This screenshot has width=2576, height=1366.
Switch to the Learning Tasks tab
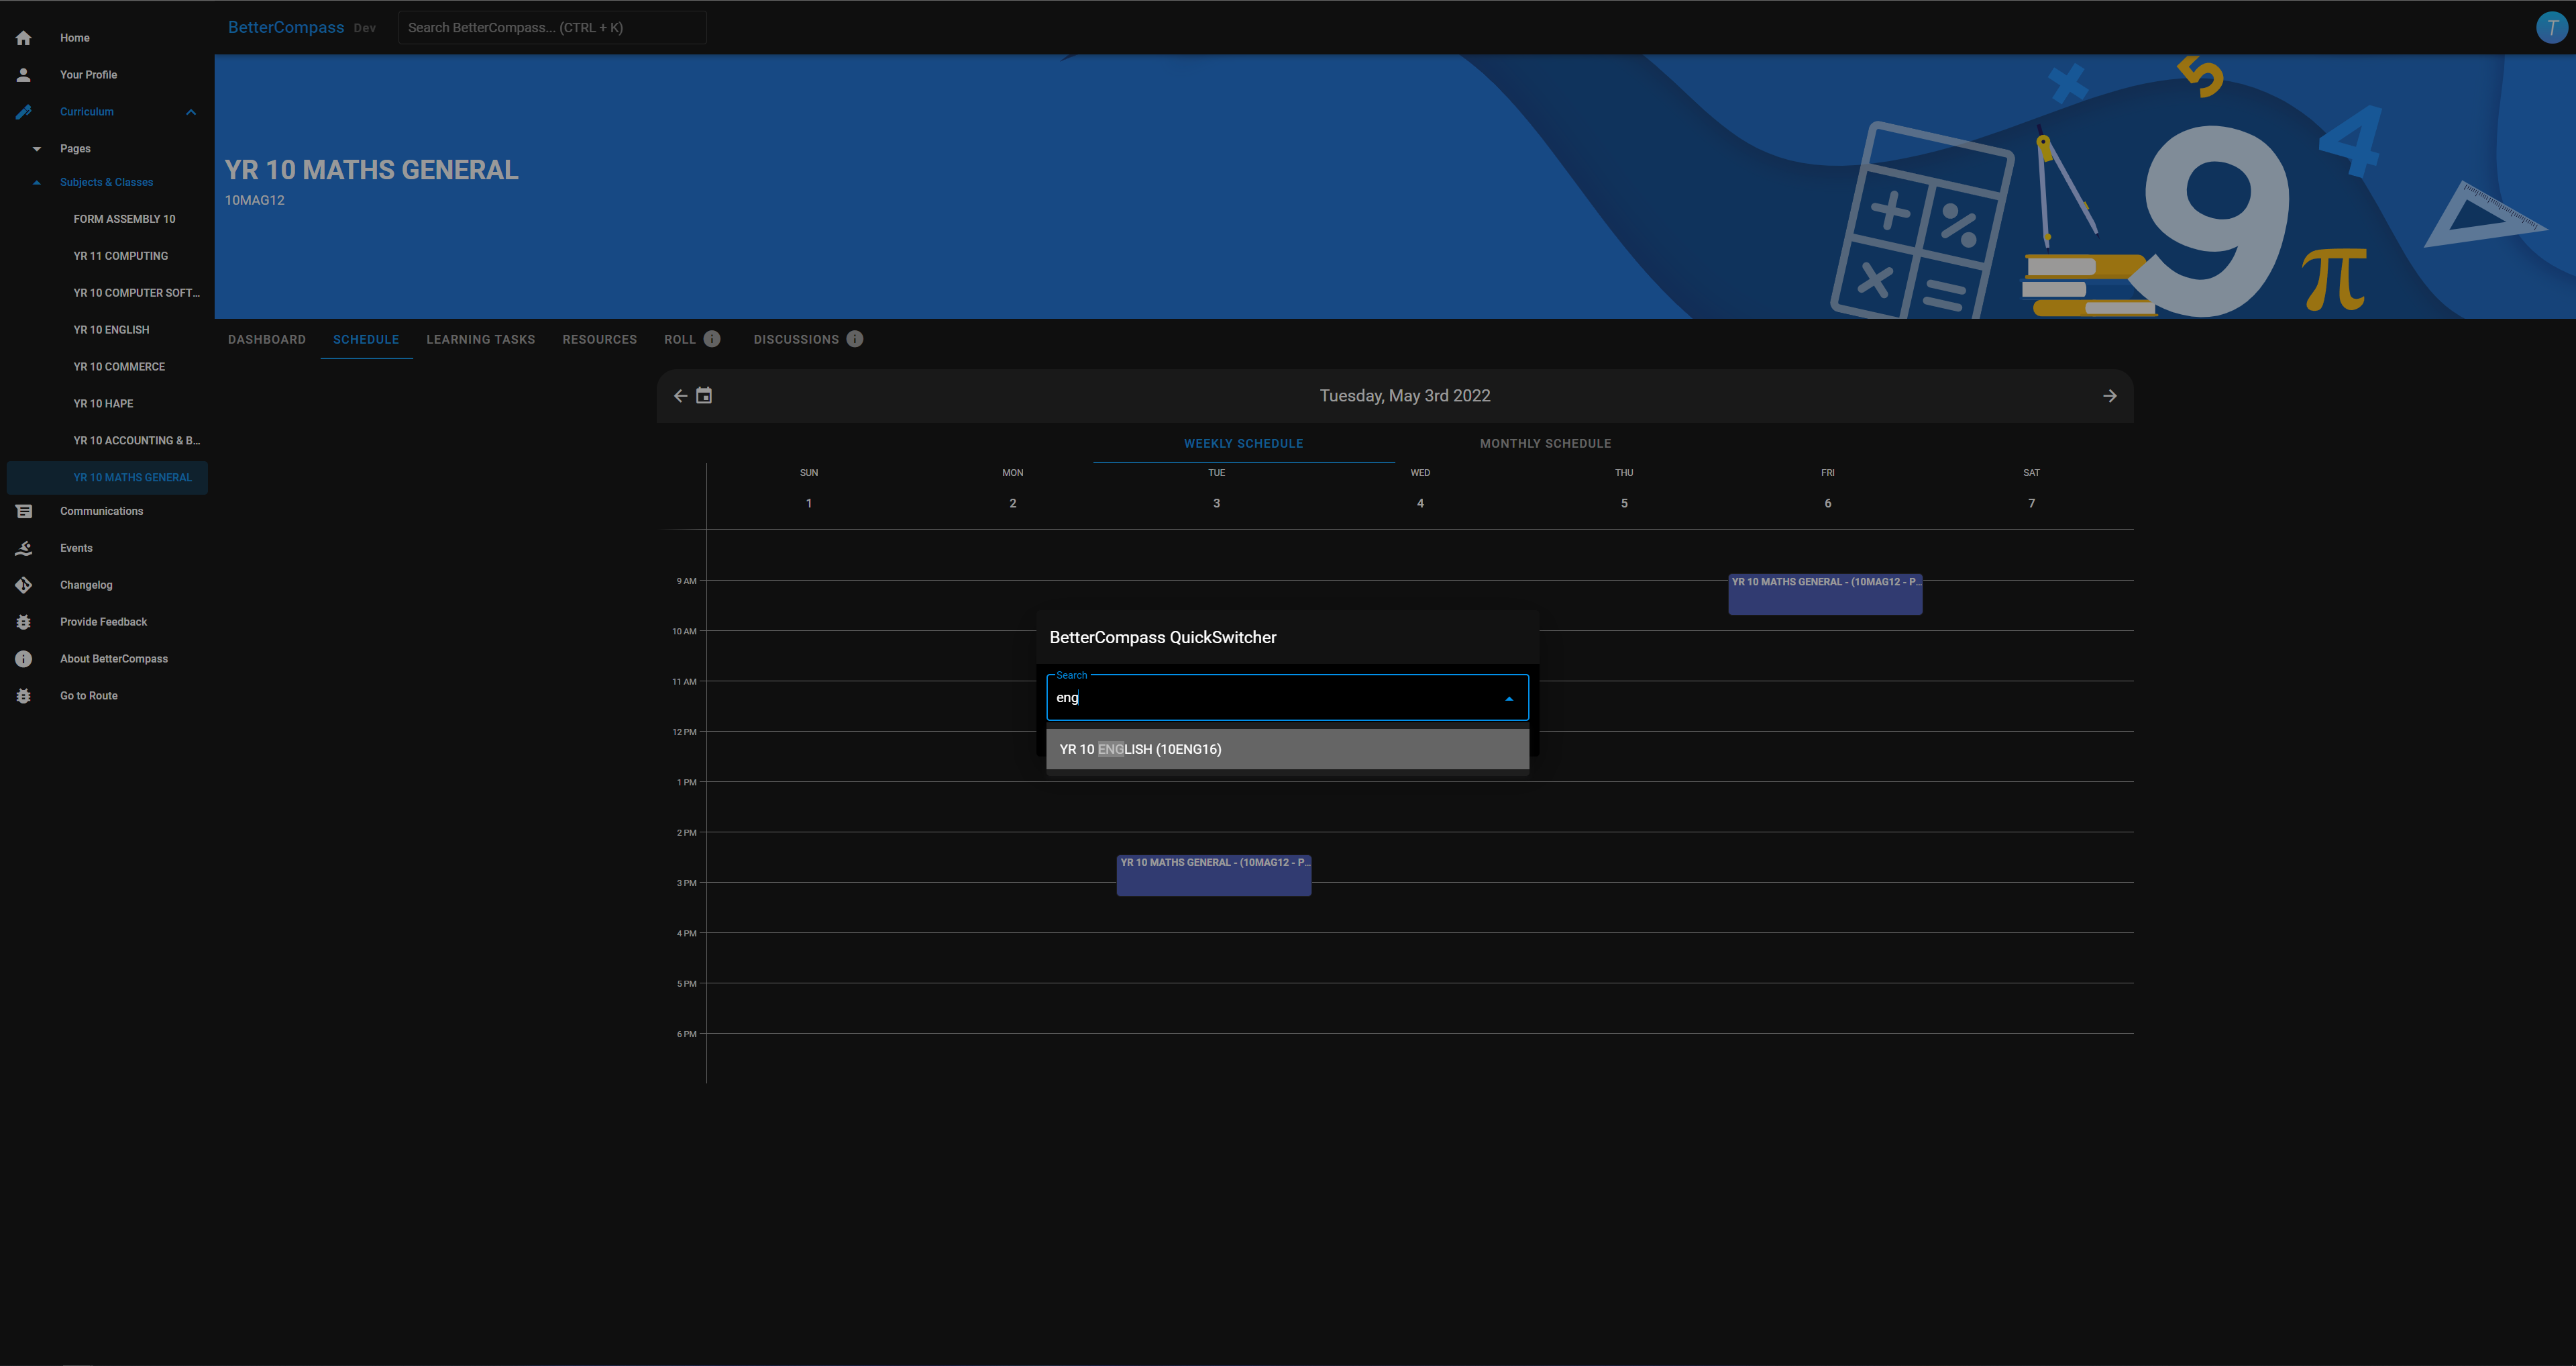[x=480, y=338]
